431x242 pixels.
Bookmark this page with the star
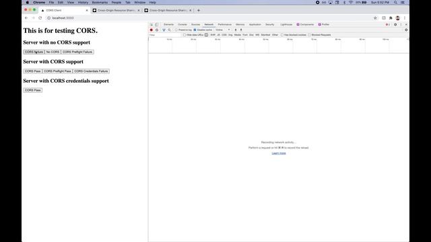pyautogui.click(x=375, y=18)
